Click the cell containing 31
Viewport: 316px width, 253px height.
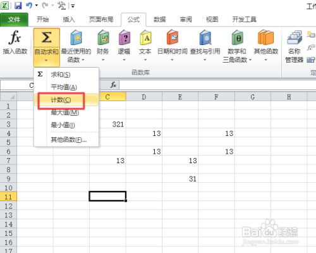pos(180,178)
